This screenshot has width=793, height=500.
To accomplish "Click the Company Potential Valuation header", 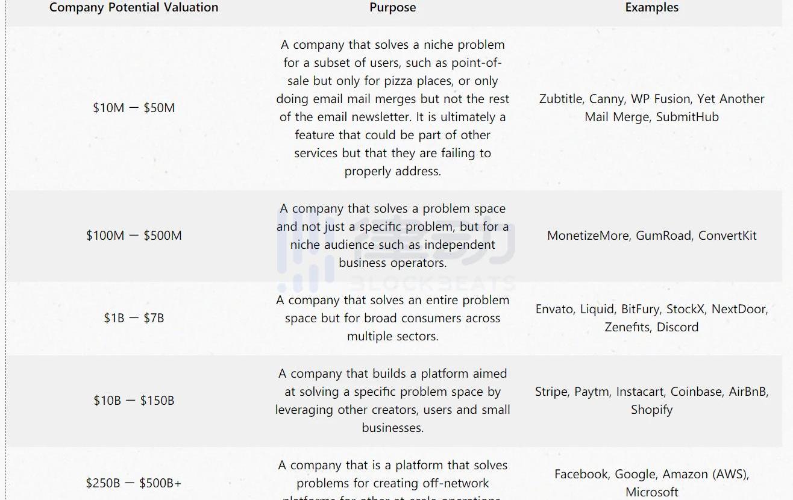I will pyautogui.click(x=134, y=8).
